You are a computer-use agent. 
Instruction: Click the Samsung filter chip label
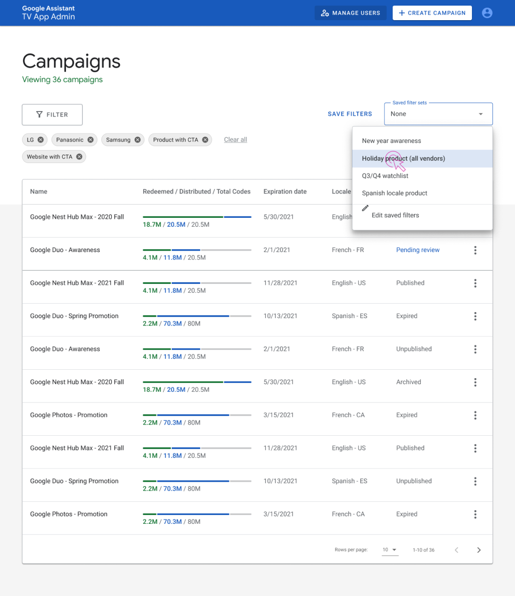pos(118,140)
